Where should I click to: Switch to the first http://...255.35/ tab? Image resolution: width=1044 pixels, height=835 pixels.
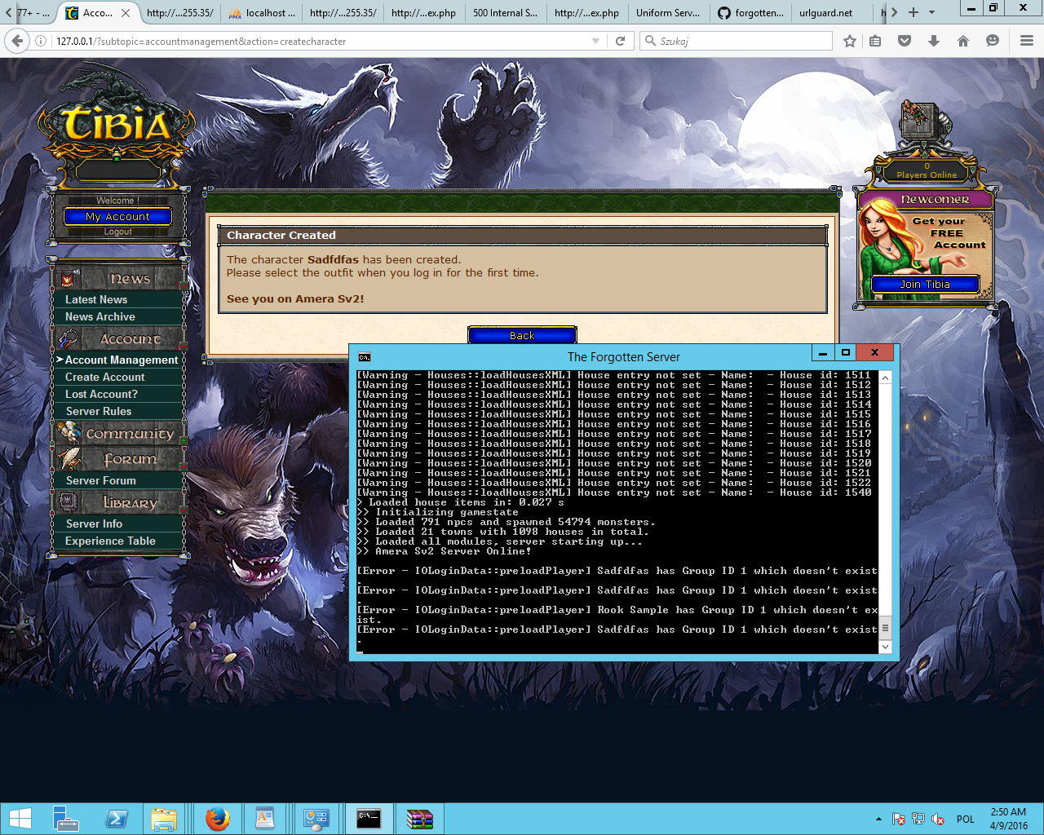(x=179, y=13)
